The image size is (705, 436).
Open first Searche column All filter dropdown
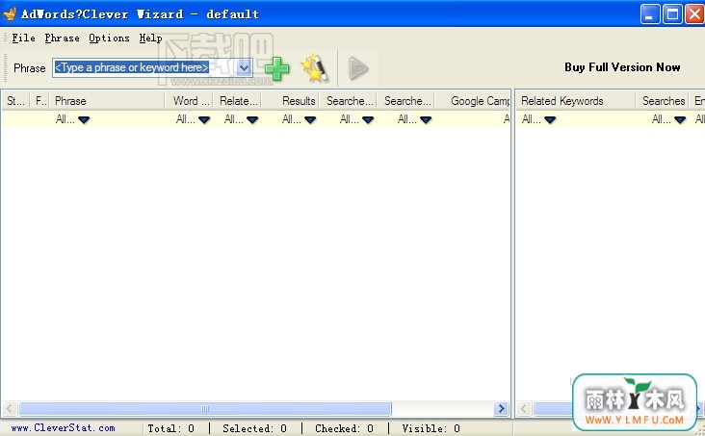click(368, 119)
